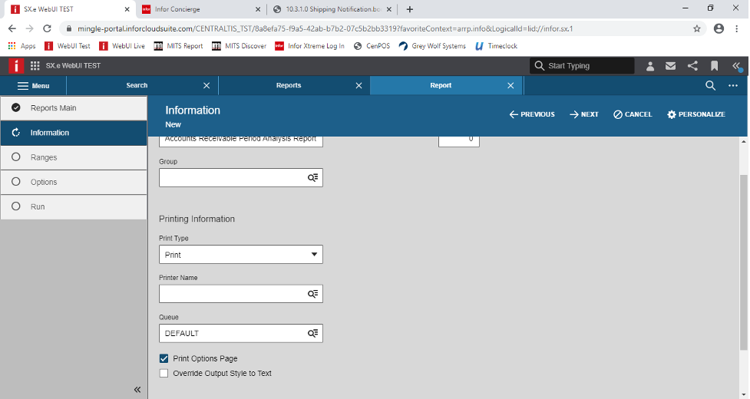This screenshot has height=399, width=750.
Task: Click the Start Typing search box
Action: point(582,66)
